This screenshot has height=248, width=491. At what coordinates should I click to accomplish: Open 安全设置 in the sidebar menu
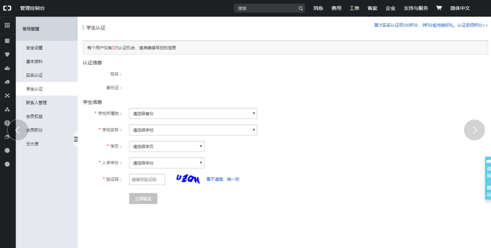tap(34, 48)
